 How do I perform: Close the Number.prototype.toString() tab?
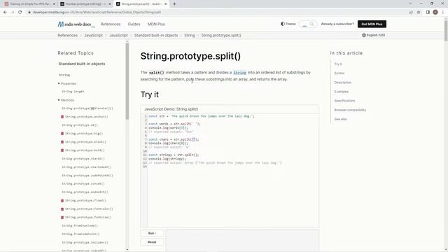[110, 4]
